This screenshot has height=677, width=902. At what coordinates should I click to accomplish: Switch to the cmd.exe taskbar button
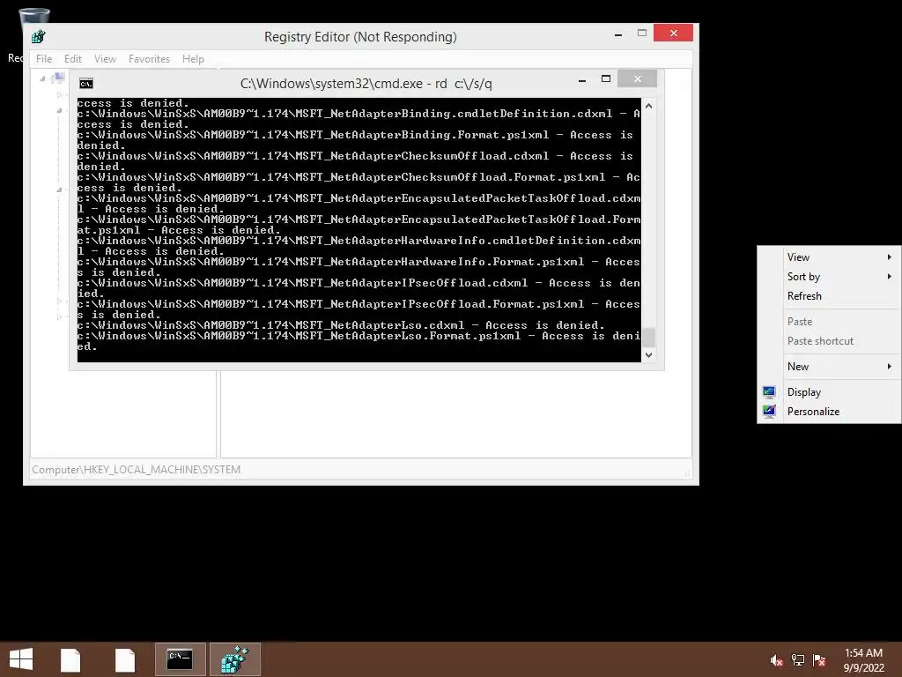[x=180, y=659]
